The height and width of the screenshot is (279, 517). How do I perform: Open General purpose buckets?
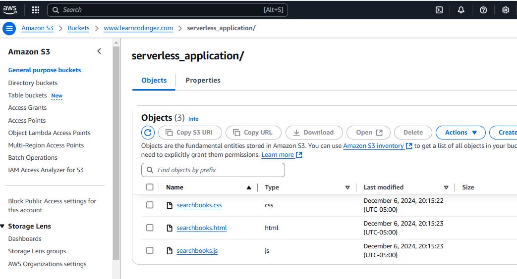click(45, 70)
